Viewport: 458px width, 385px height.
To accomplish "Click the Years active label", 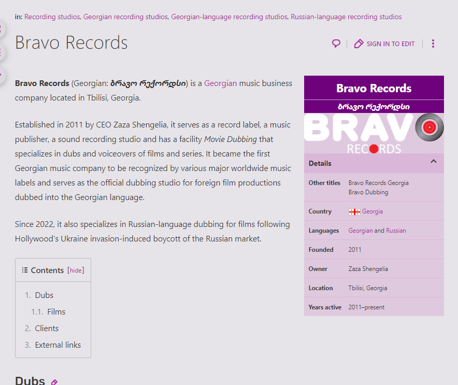I will click(x=325, y=307).
